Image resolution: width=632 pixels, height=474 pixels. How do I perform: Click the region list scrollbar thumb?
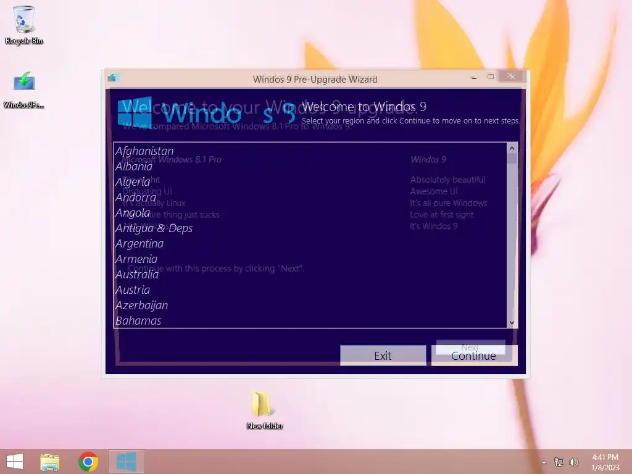click(512, 158)
